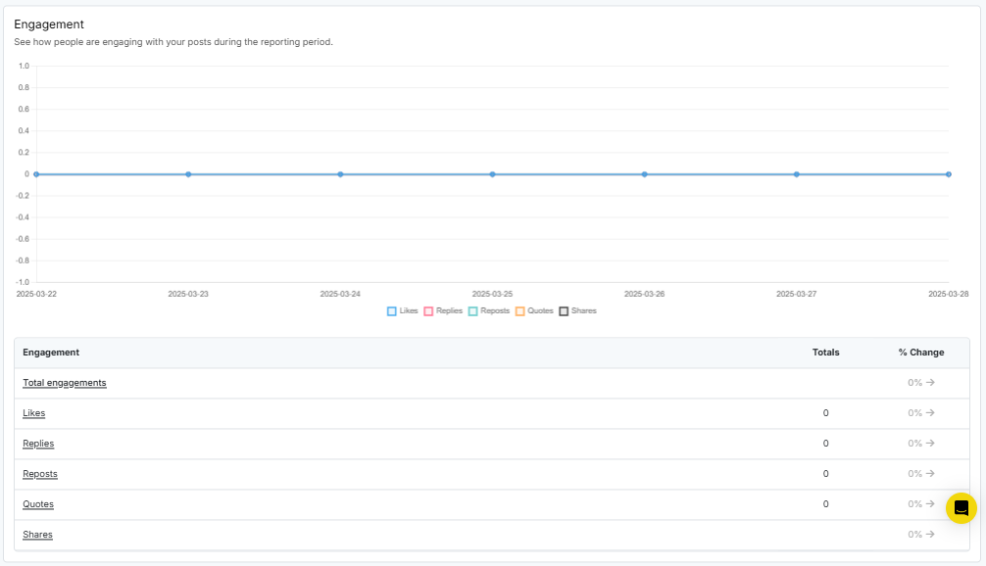Toggle the Likes legend series
The image size is (986, 566).
(x=403, y=311)
